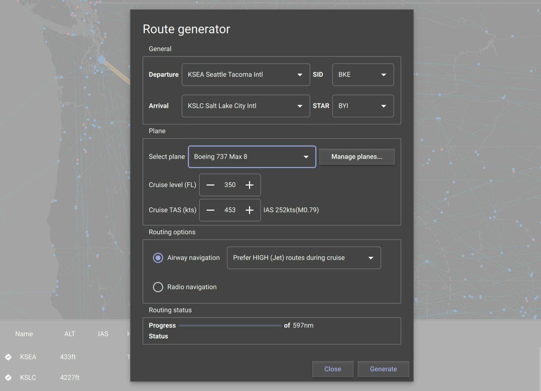Select the Radio navigation radio button
The image size is (541, 391).
pyautogui.click(x=158, y=287)
